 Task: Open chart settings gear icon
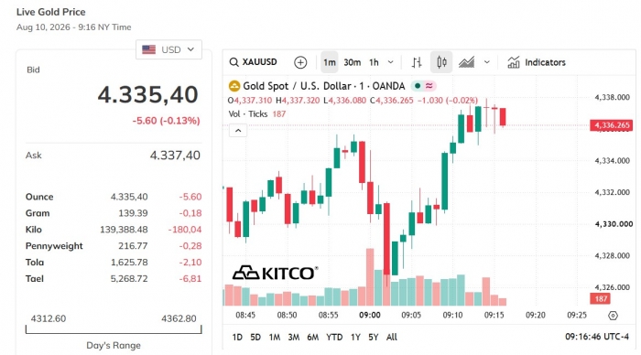613,316
